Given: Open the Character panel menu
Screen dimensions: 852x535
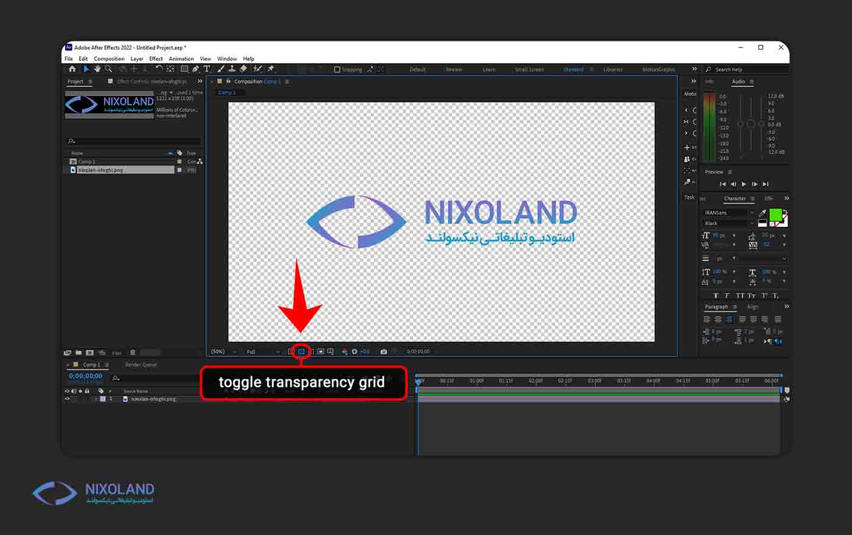Looking at the screenshot, I should tap(752, 199).
